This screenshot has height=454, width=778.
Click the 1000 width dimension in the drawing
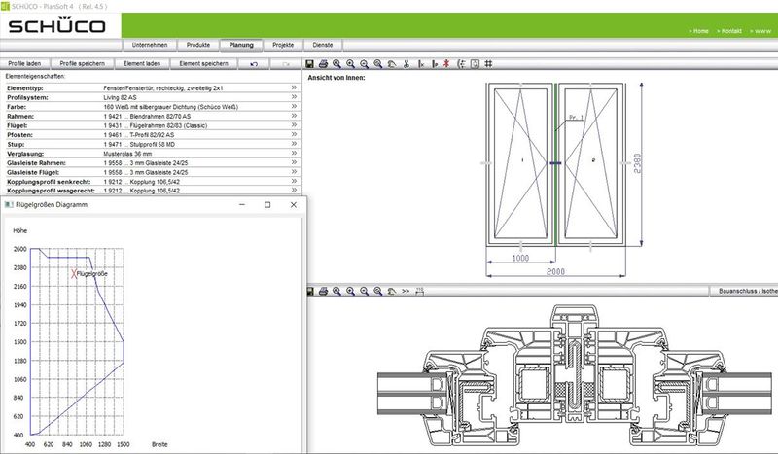click(520, 258)
